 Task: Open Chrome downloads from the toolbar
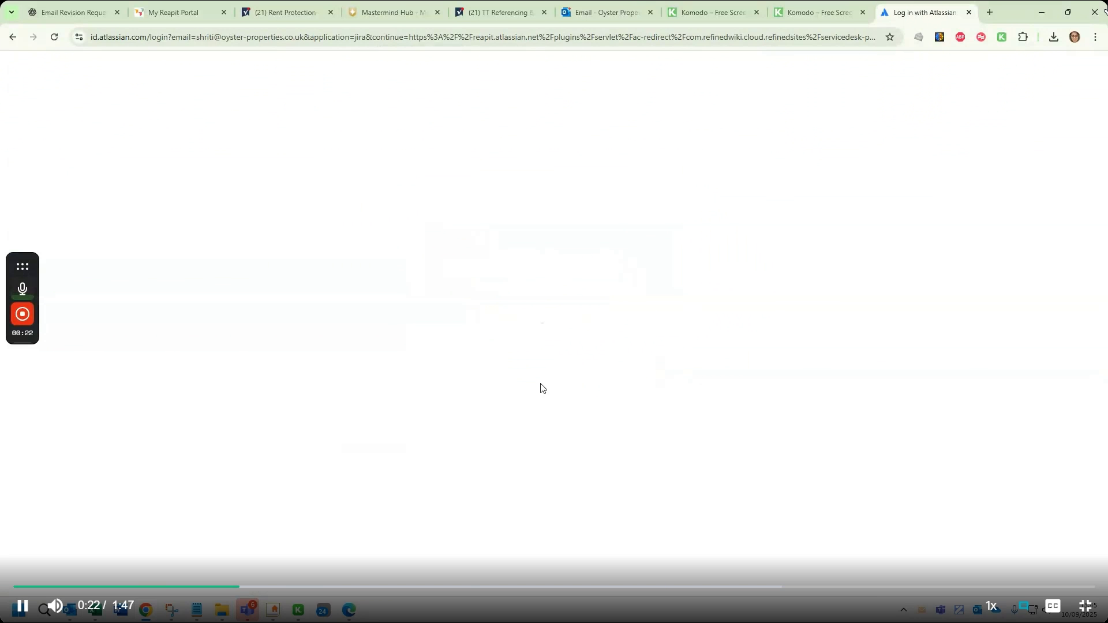point(1054,37)
